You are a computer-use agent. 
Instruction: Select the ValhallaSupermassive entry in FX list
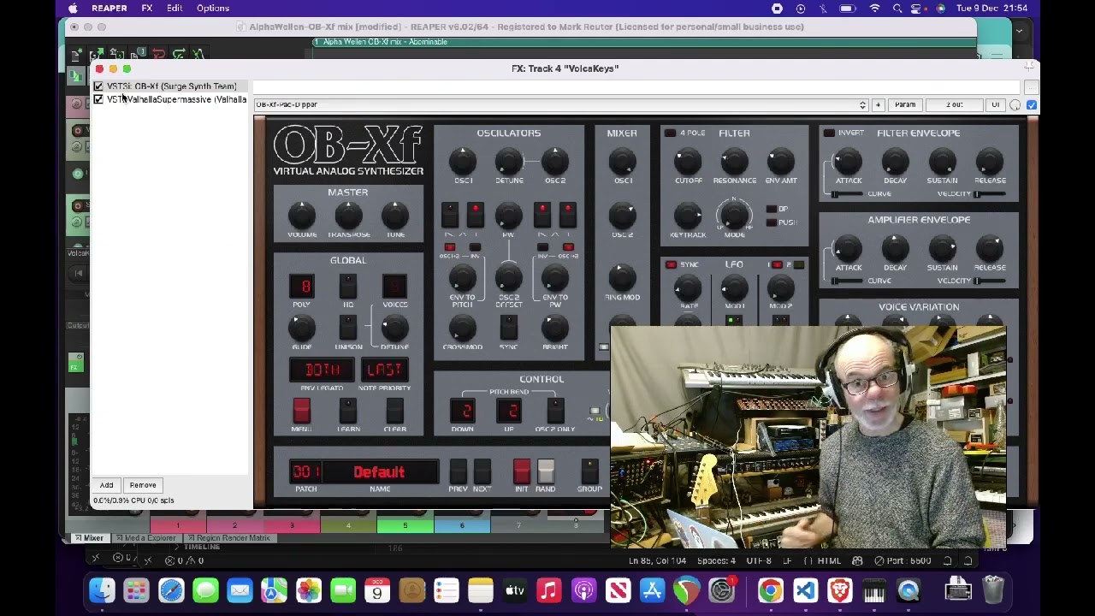176,100
